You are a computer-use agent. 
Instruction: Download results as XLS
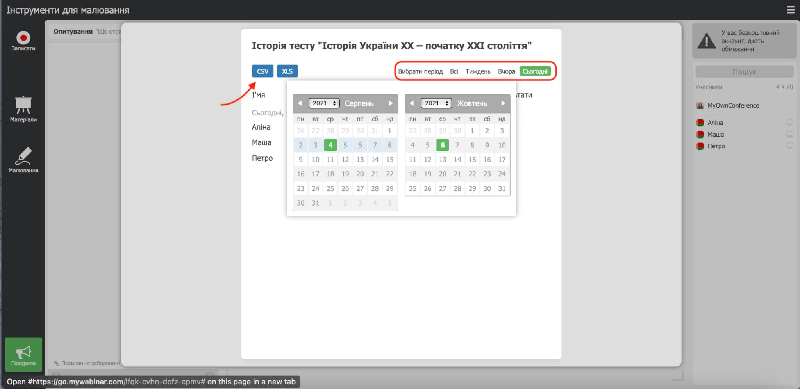[287, 71]
